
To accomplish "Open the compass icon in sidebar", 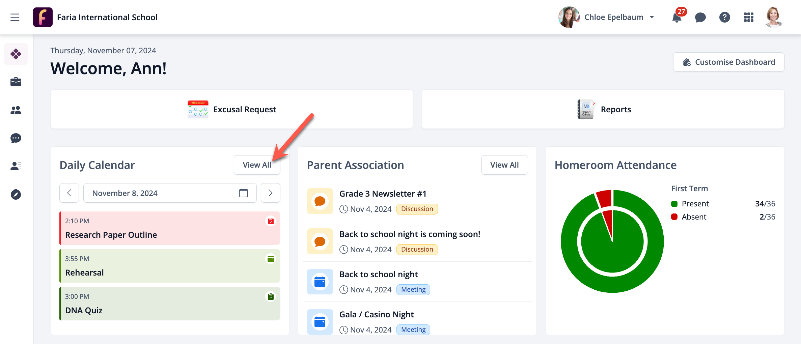I will pyautogui.click(x=16, y=195).
